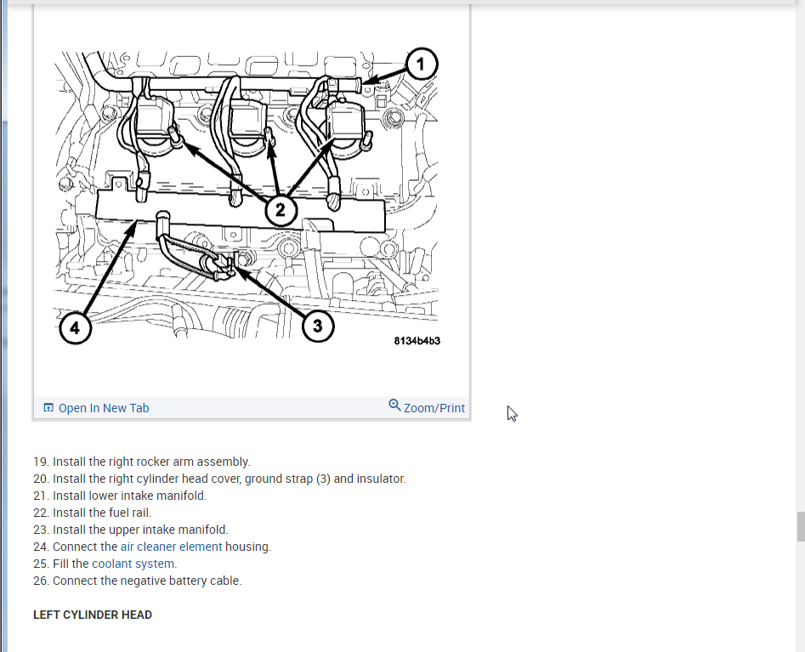Click the LEFT CYLINDER HEAD heading
The height and width of the screenshot is (652, 805).
[93, 615]
